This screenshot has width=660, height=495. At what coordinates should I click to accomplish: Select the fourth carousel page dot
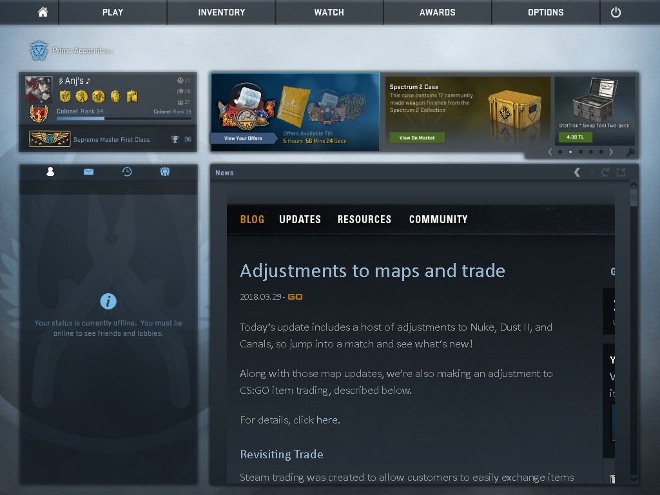(x=591, y=152)
